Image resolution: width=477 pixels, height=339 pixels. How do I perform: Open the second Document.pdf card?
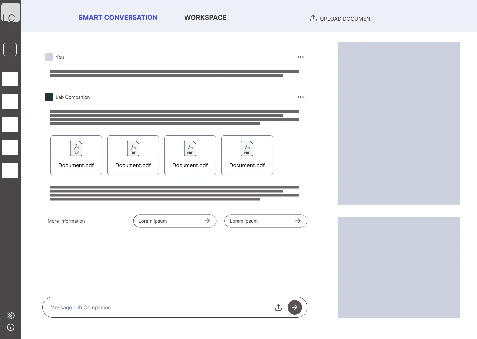(133, 155)
